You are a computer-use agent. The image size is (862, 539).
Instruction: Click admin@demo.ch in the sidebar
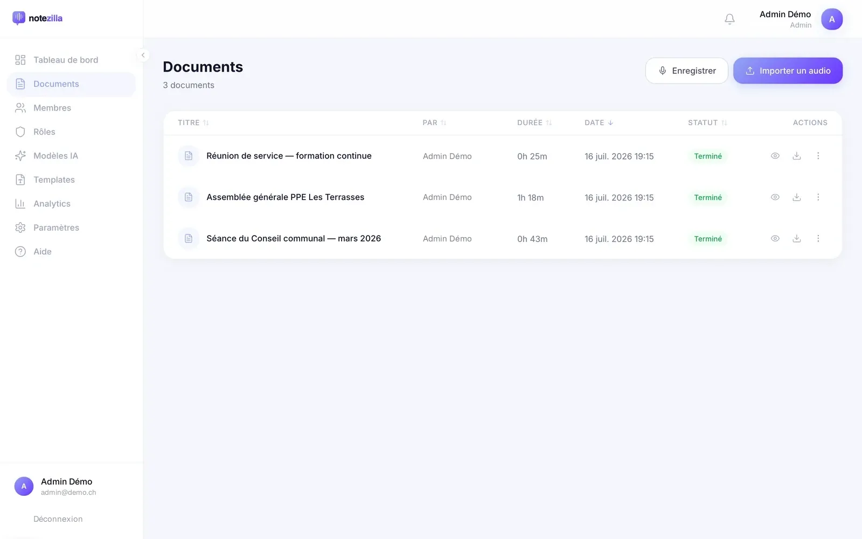coord(68,493)
